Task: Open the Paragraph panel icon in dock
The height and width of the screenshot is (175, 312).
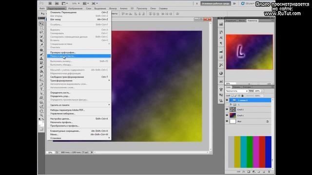Action: pyautogui.click(x=221, y=43)
